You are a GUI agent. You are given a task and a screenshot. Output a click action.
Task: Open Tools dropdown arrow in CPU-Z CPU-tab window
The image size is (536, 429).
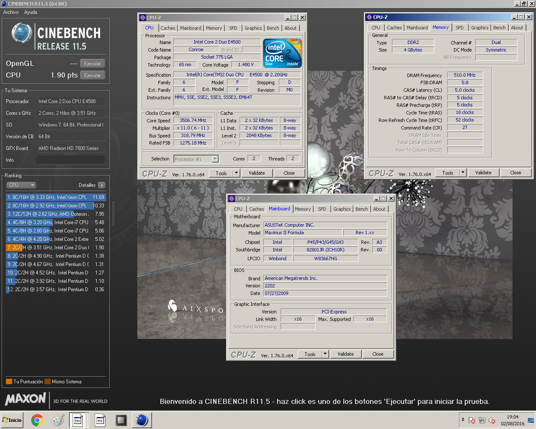[236, 173]
